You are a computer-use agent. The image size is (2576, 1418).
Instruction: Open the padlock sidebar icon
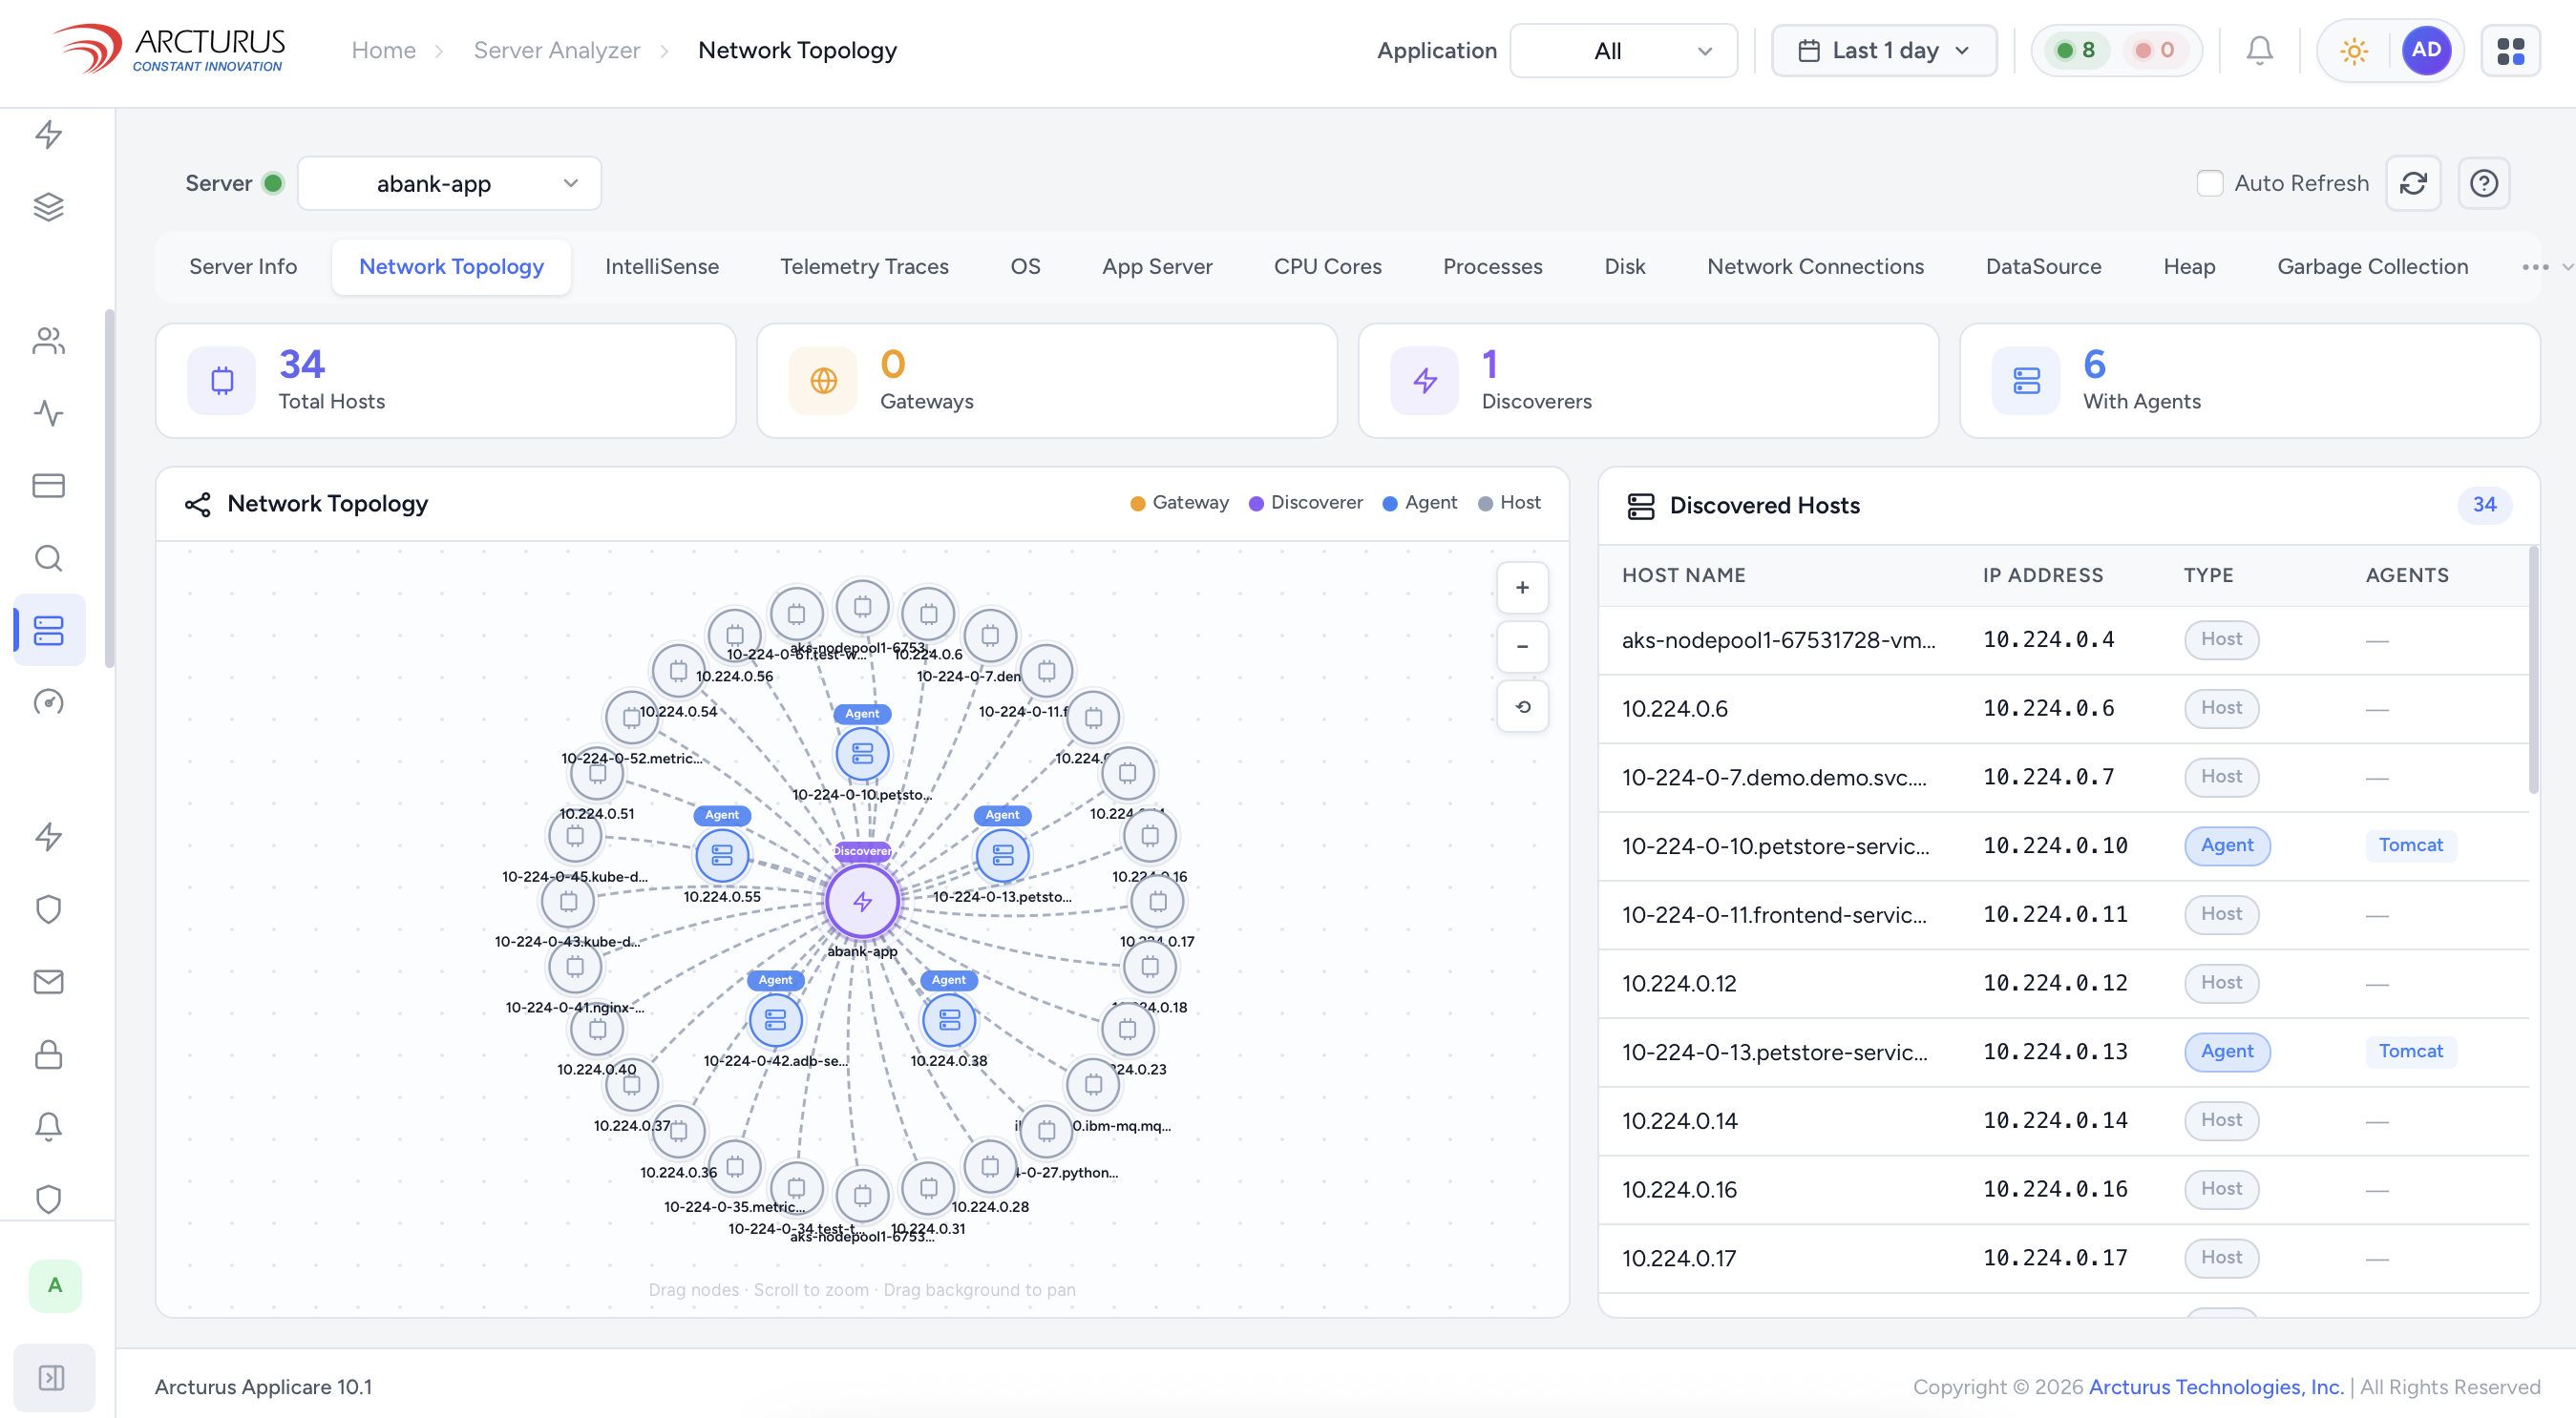[x=49, y=1054]
